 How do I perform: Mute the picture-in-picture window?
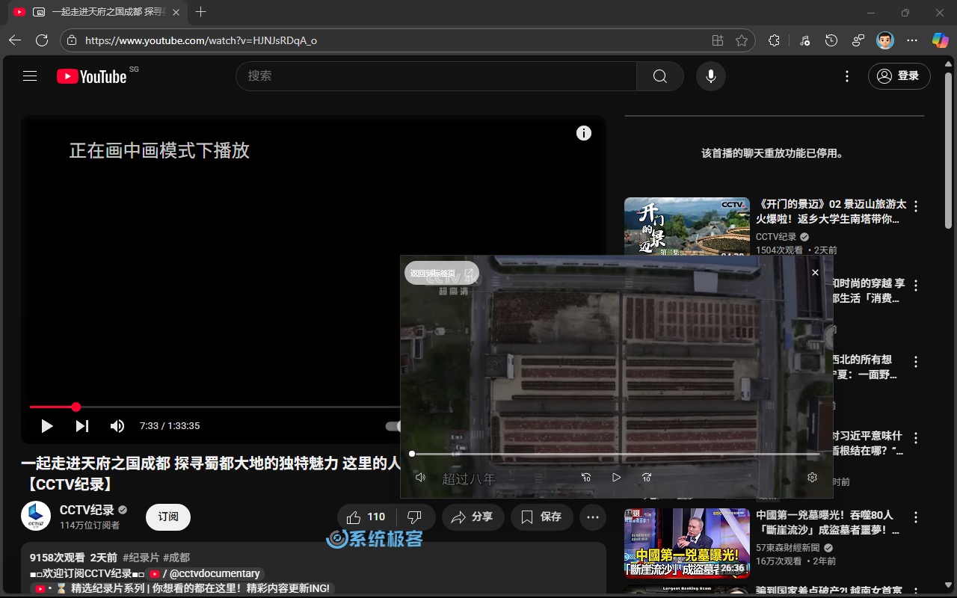(x=421, y=477)
